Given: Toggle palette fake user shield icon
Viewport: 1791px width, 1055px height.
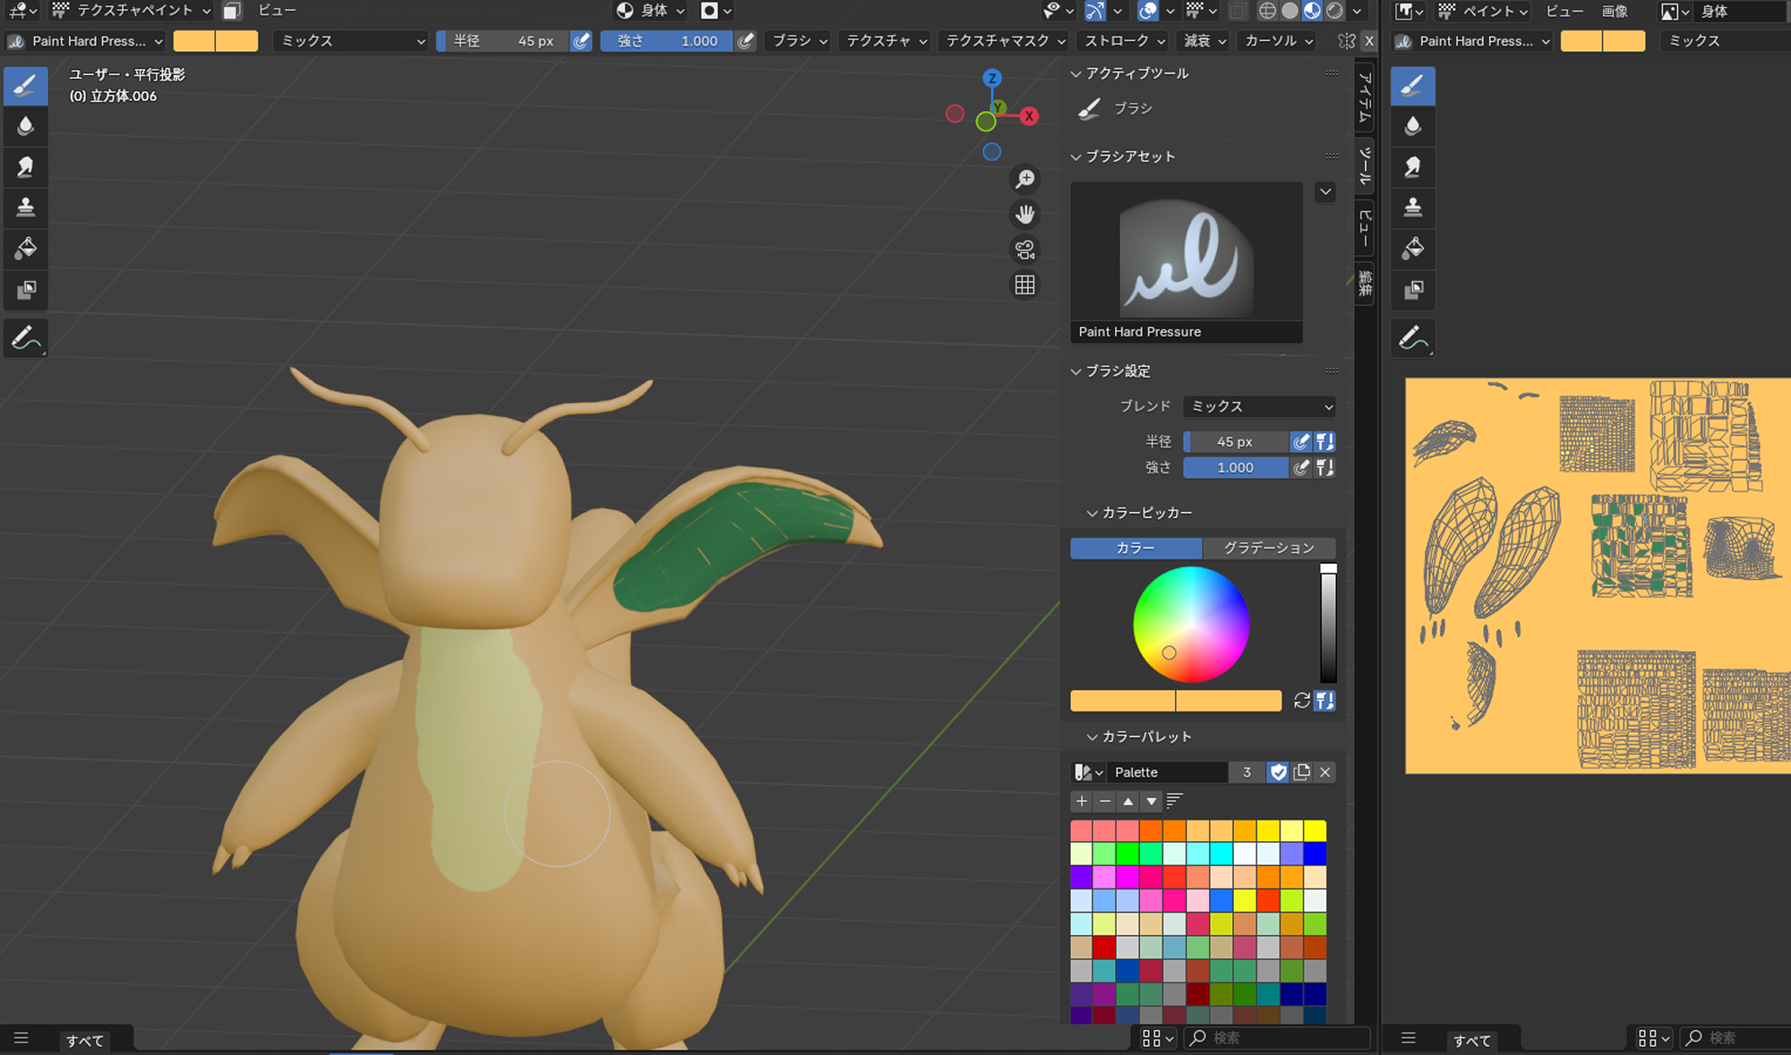Looking at the screenshot, I should (x=1278, y=772).
